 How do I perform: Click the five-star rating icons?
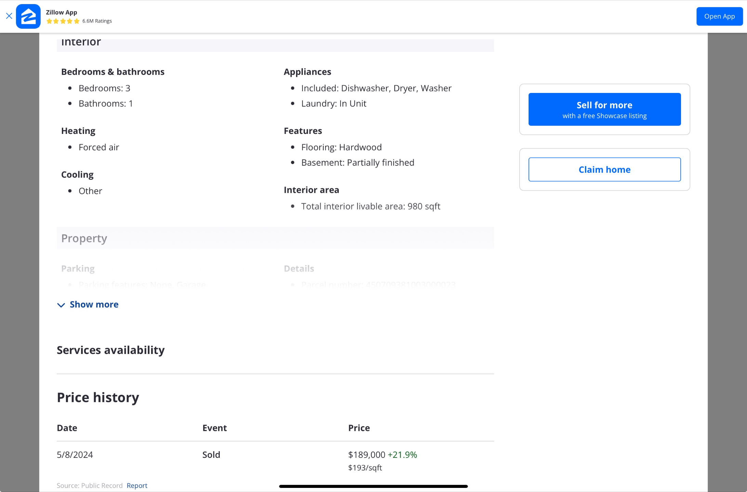[63, 21]
